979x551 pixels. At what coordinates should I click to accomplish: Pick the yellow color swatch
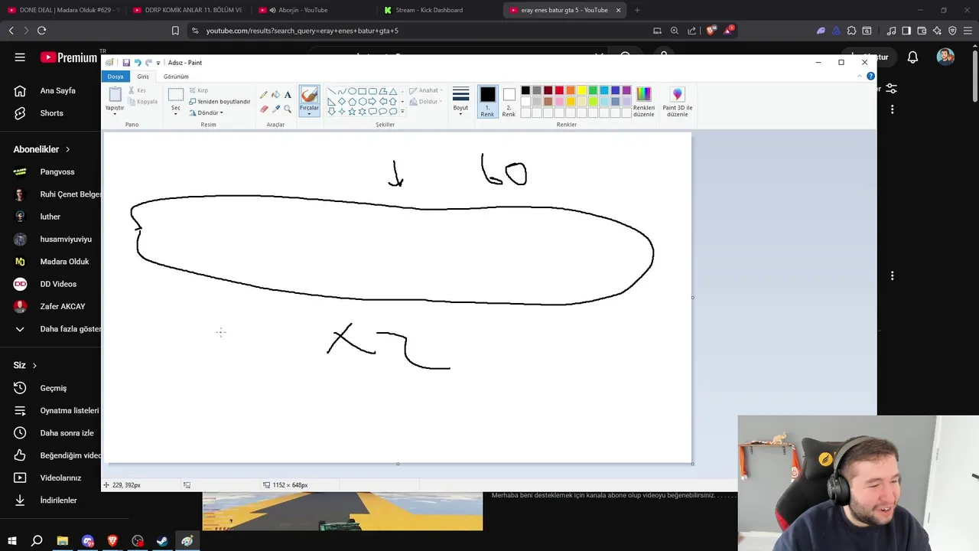point(581,90)
